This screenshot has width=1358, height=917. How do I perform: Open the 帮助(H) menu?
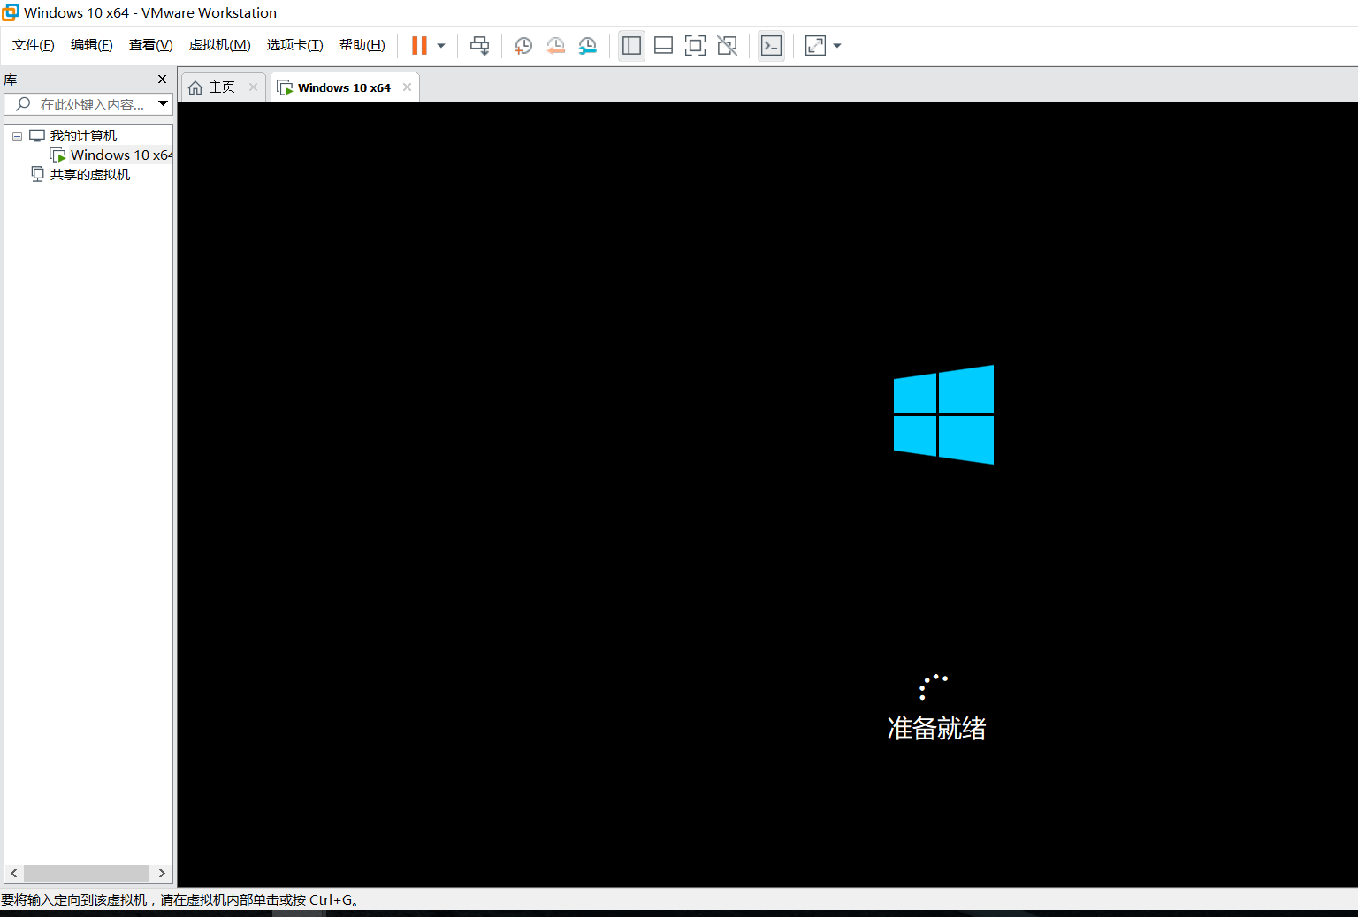(x=362, y=45)
